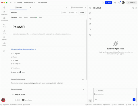The image size is (138, 106).
Task: Switch to the Auth tab
Action: pyautogui.click(x=20, y=17)
